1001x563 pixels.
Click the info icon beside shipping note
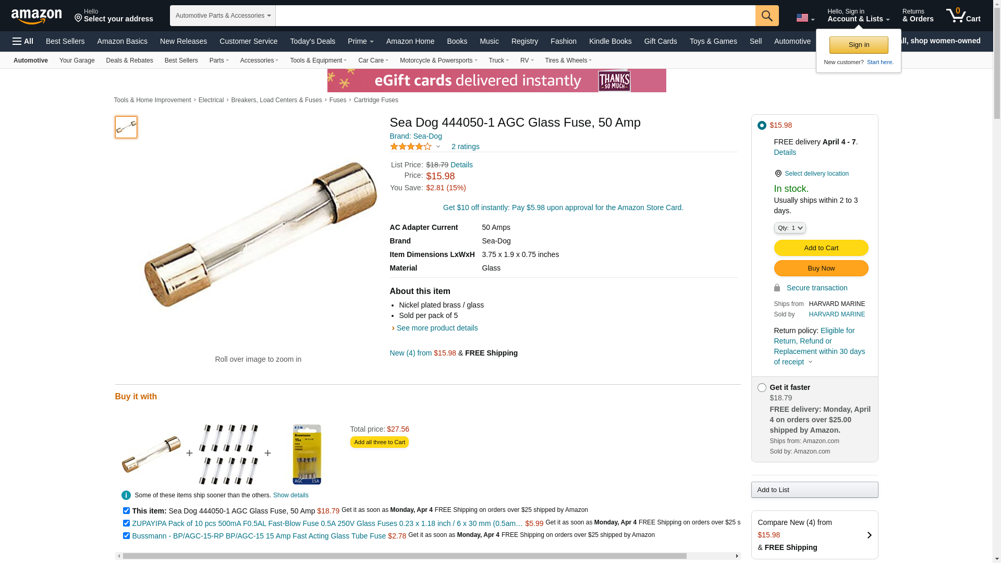pos(126,495)
